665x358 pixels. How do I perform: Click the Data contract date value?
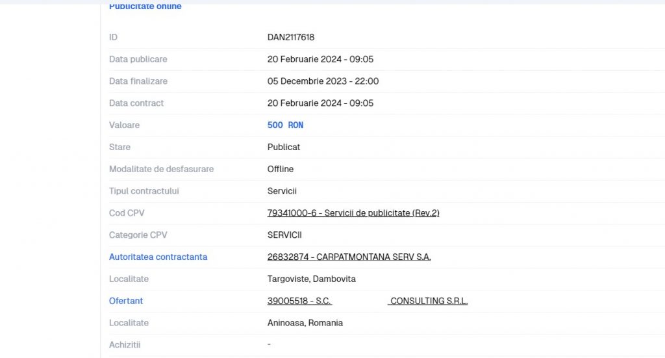[x=320, y=103]
